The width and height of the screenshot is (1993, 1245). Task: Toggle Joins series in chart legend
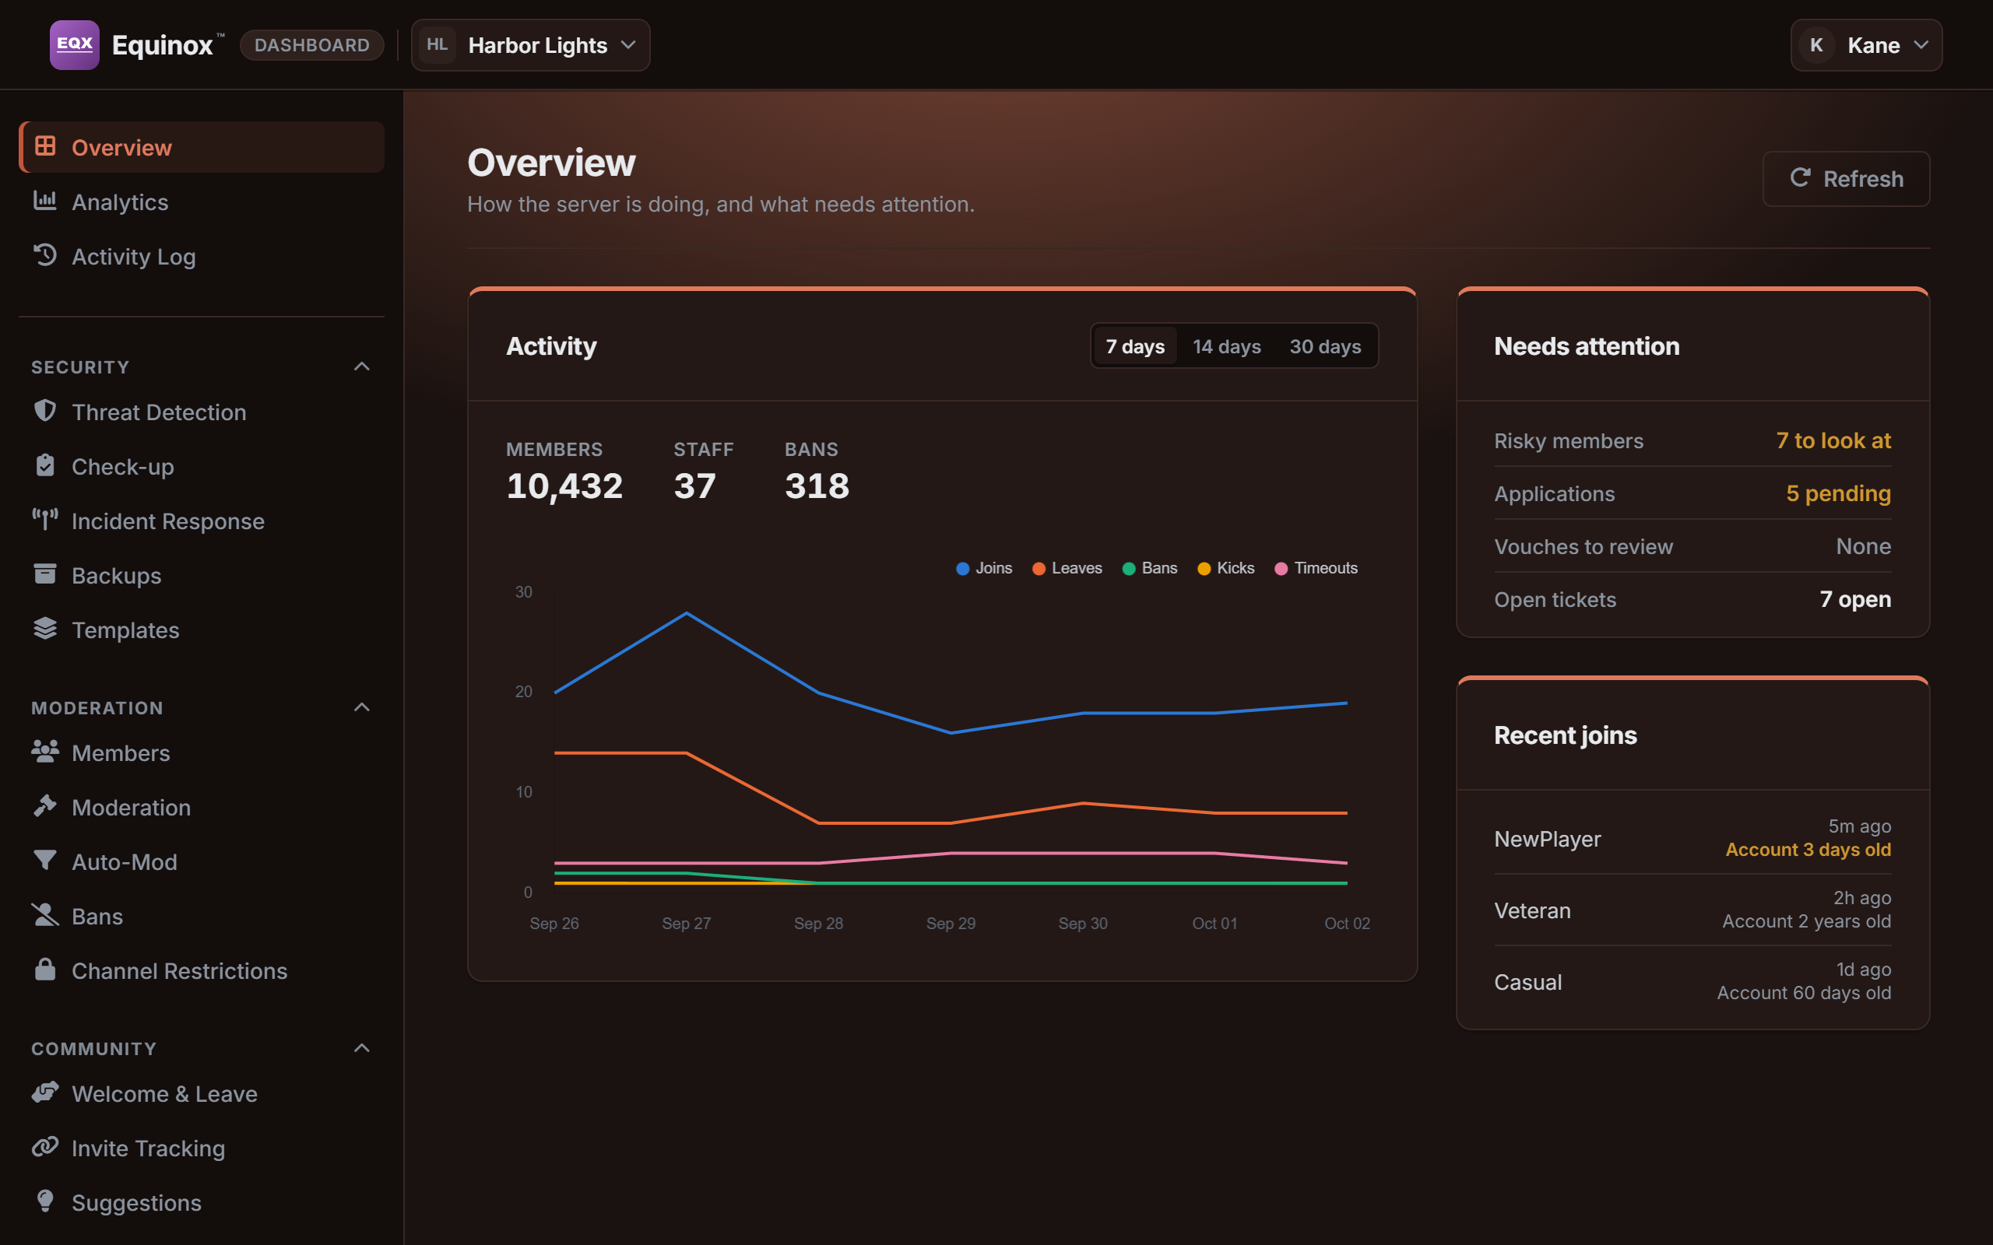click(x=984, y=568)
